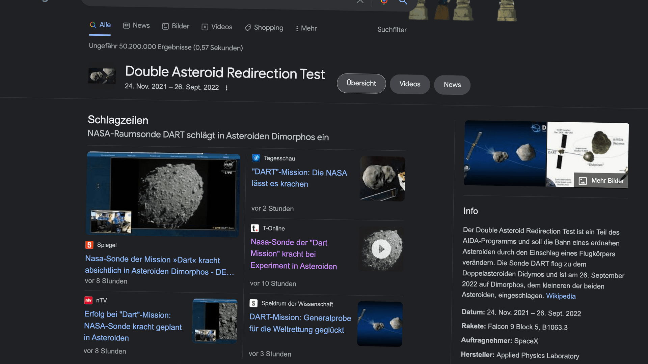Click the nTV source icon
648x364 pixels.
(x=88, y=300)
